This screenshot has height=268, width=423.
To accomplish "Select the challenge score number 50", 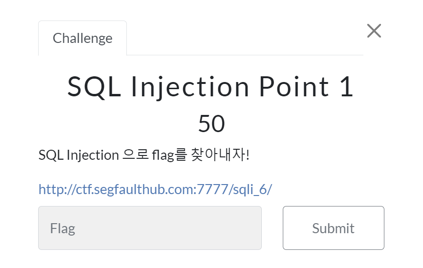I will point(212,124).
